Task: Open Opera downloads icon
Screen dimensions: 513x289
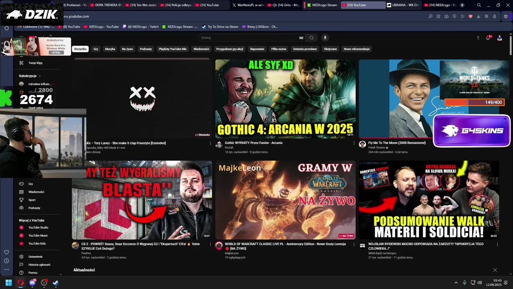Action: (479, 16)
